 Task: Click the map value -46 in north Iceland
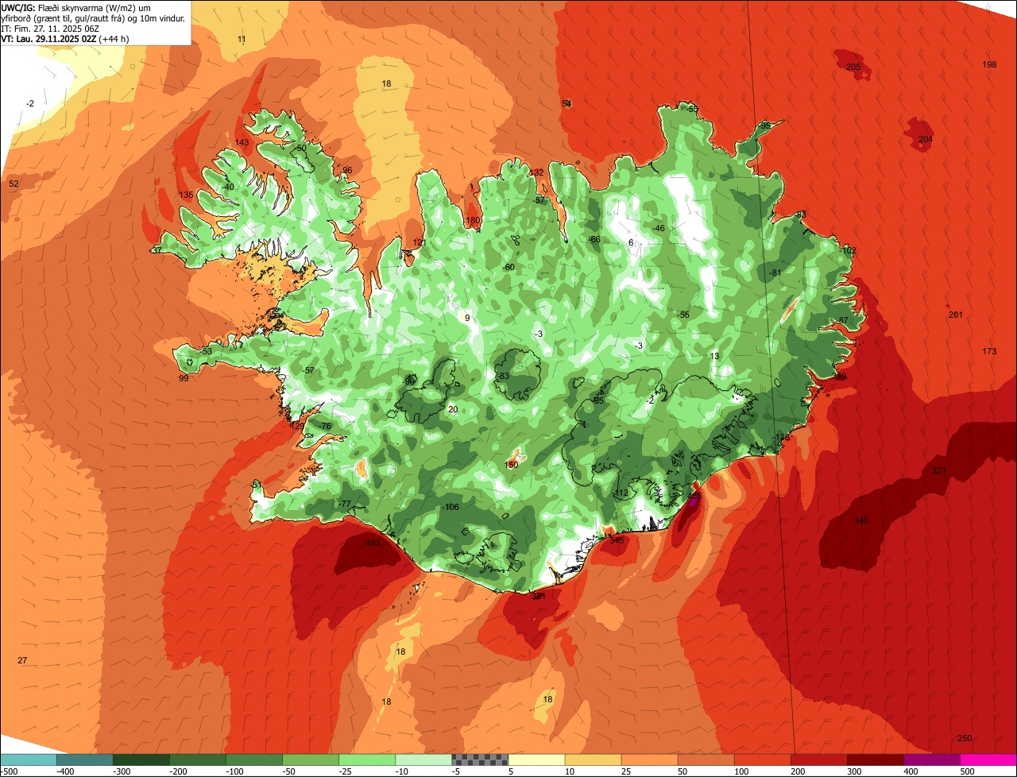click(x=658, y=229)
